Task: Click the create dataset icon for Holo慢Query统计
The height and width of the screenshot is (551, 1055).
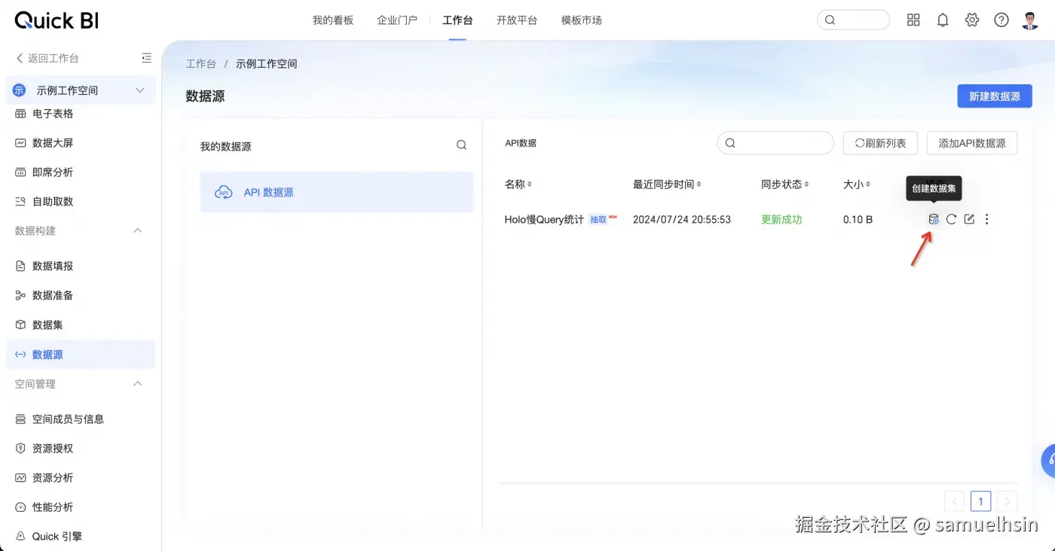Action: coord(934,220)
